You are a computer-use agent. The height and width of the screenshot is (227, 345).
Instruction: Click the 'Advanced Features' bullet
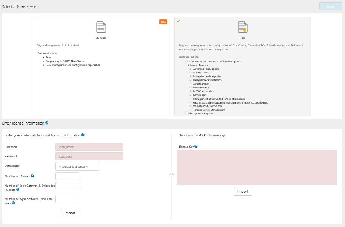[197, 65]
